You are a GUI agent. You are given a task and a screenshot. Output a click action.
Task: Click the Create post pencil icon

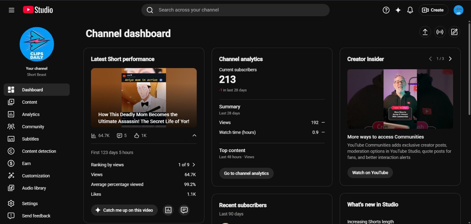(454, 32)
